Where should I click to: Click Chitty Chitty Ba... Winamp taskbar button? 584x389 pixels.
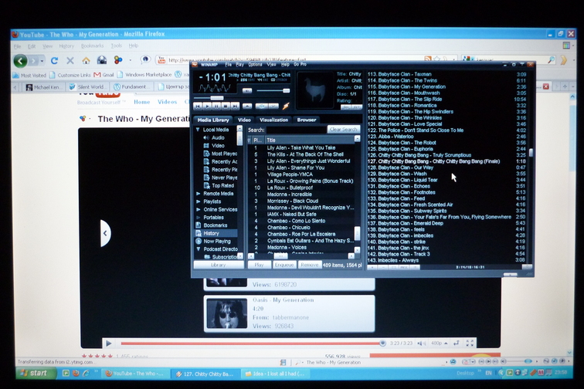[x=204, y=374]
